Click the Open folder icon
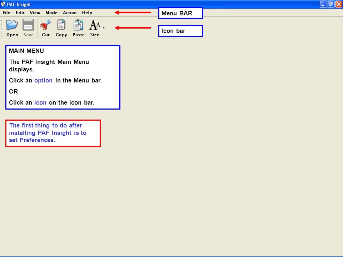 (12, 25)
